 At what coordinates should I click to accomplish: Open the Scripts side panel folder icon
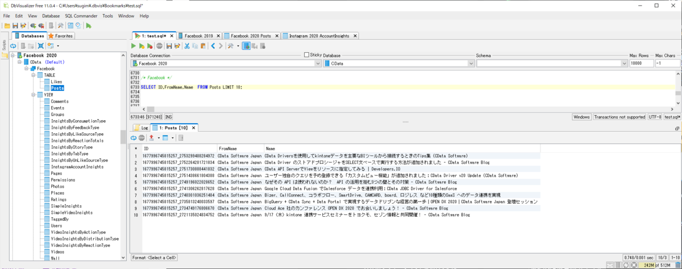(4, 55)
